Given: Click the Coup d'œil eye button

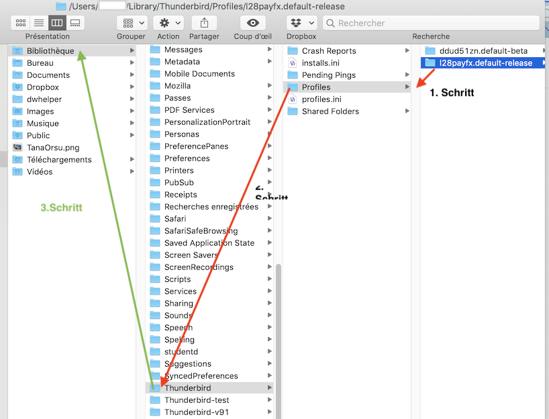Looking at the screenshot, I should (x=253, y=23).
